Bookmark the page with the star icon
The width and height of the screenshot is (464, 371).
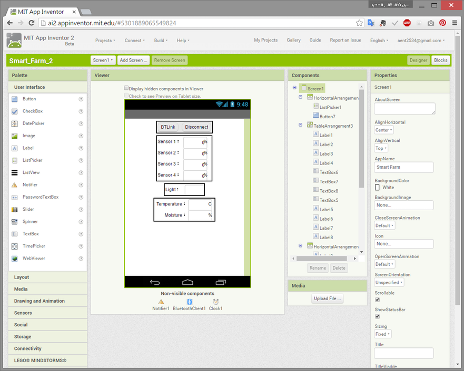tap(359, 23)
